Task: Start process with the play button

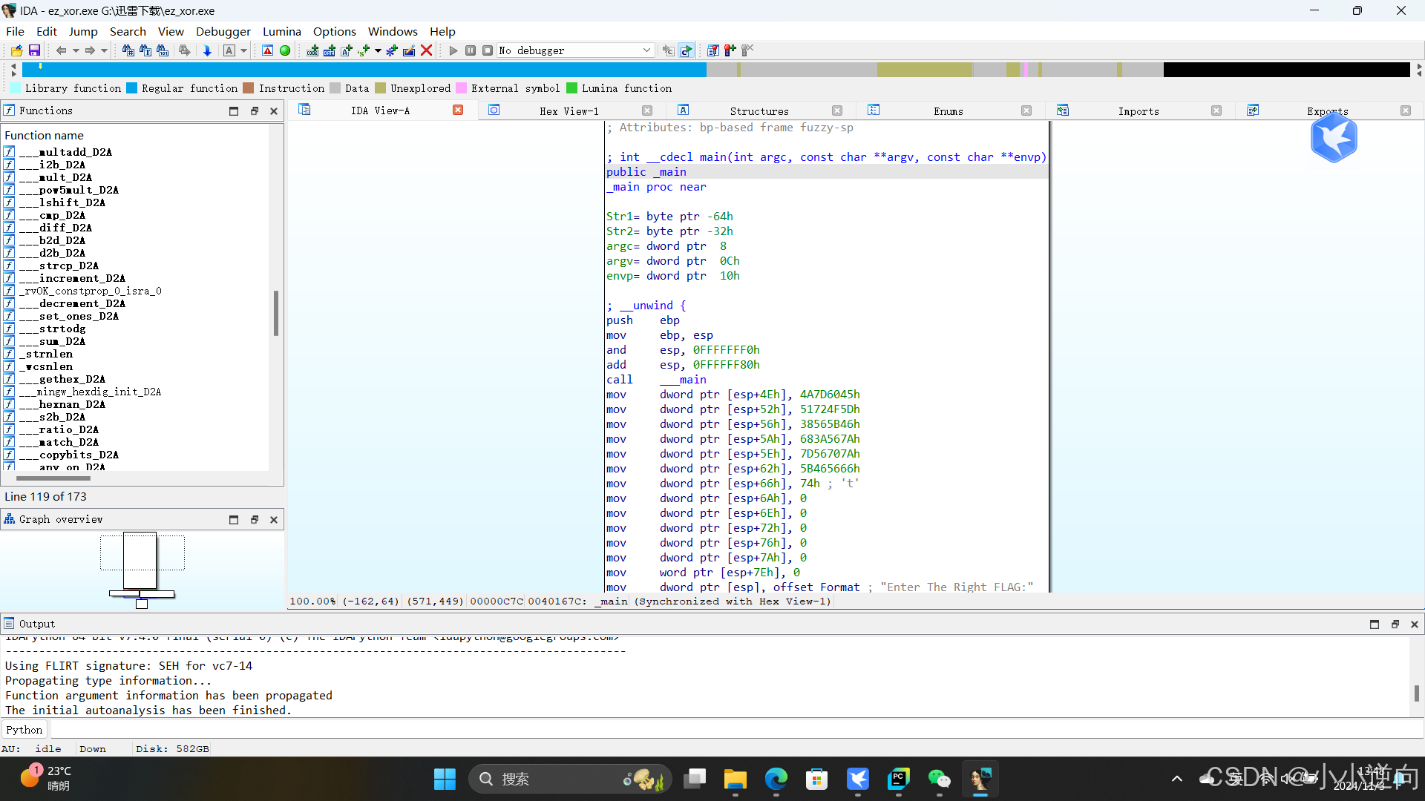Action: coord(453,50)
